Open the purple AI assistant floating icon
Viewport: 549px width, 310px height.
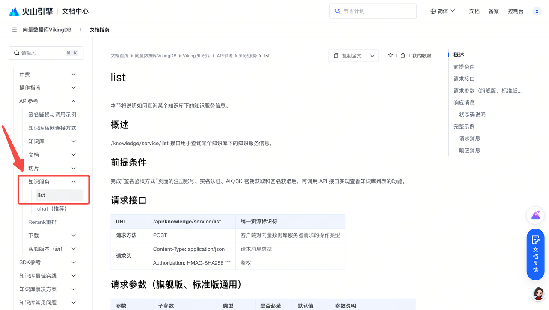(x=535, y=215)
